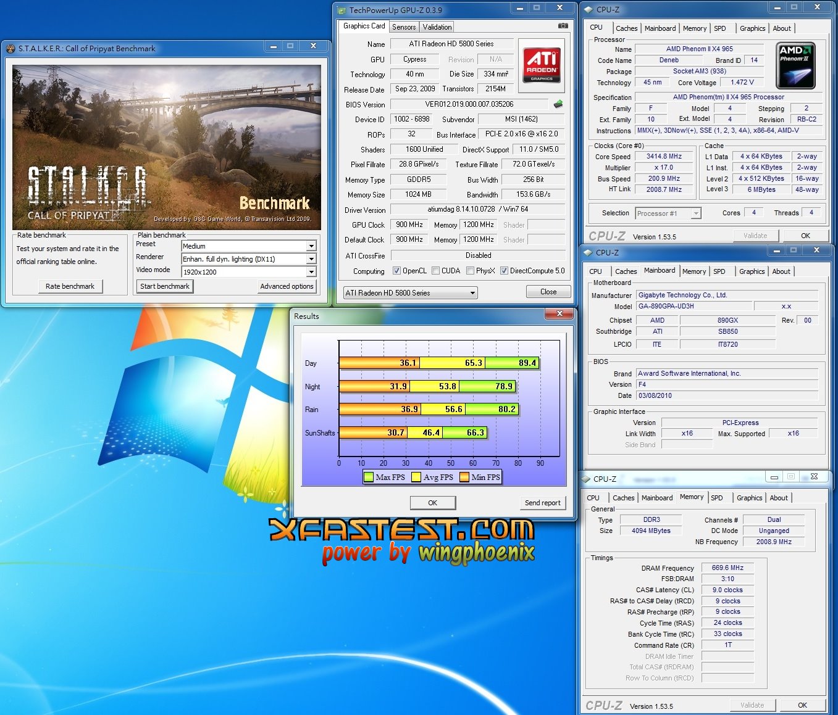The width and height of the screenshot is (838, 715).
Task: Click the GPU-Z camera screenshot icon
Action: [563, 26]
